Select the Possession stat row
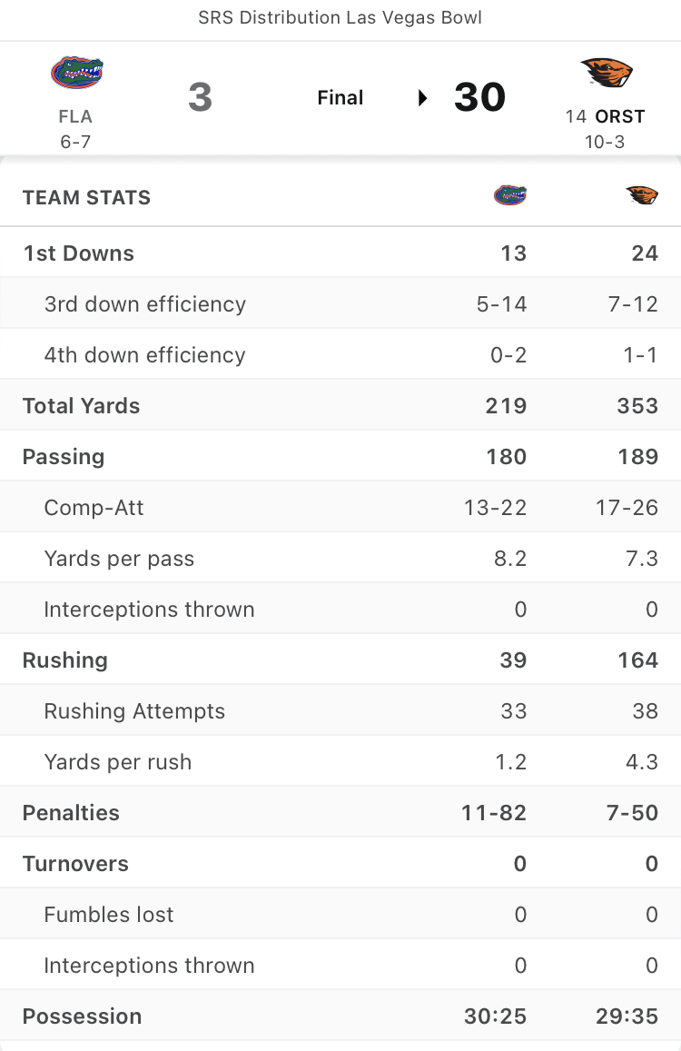 (x=340, y=1016)
